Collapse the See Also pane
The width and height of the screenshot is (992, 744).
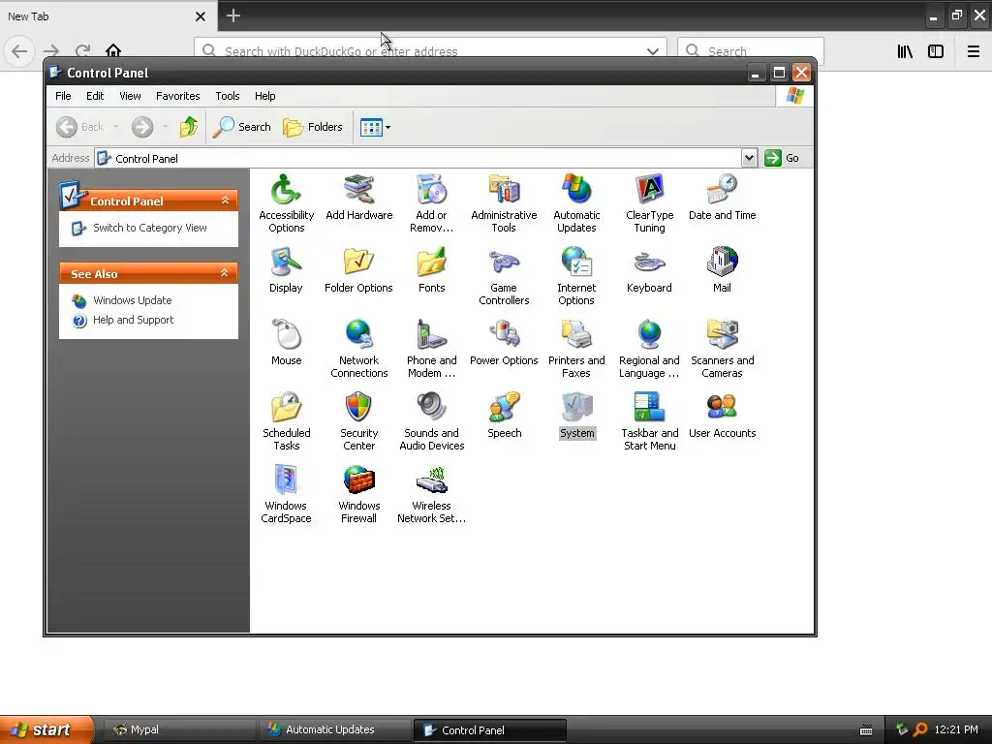224,273
